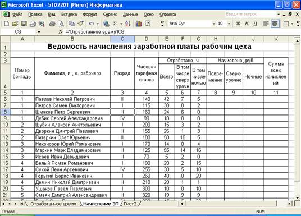
Task: Click the Sort Ascending icon
Action: coord(128,24)
